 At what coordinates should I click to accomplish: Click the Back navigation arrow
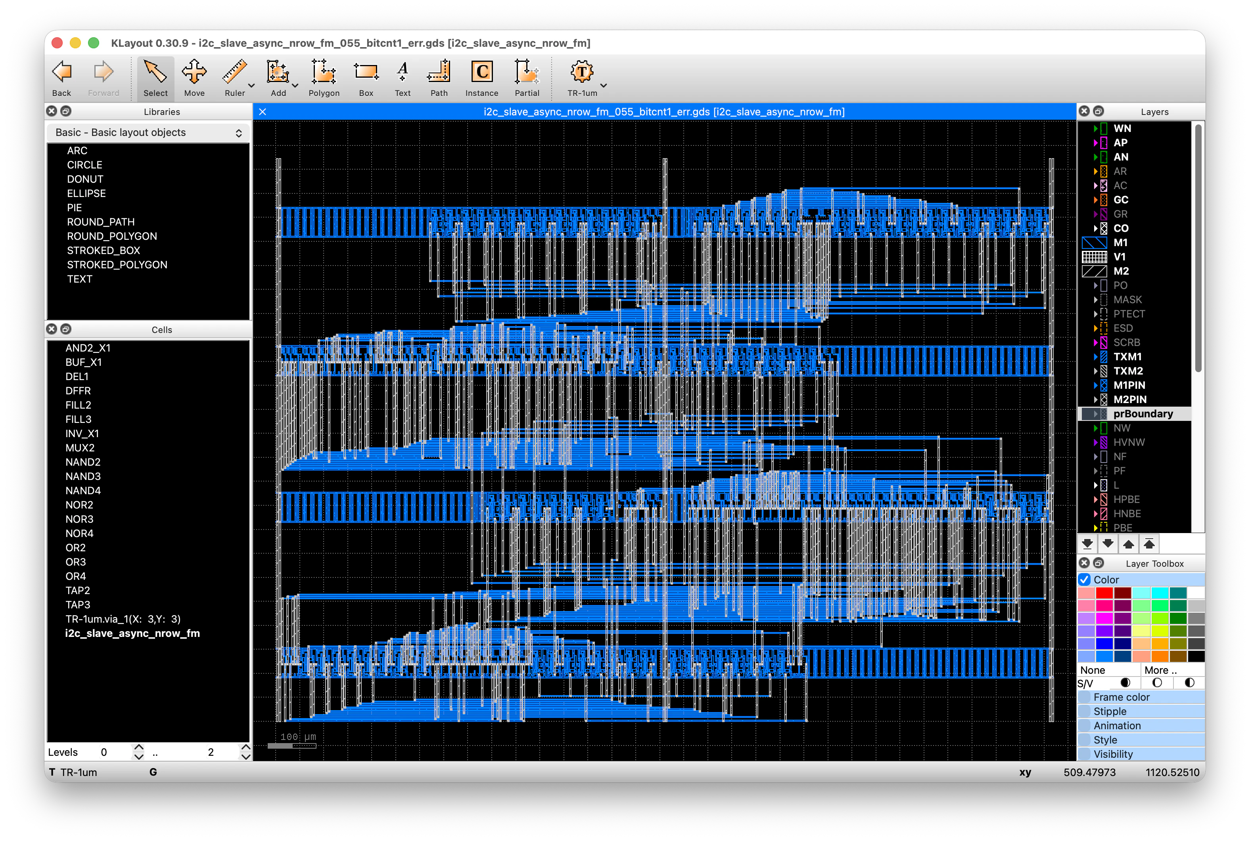point(61,78)
